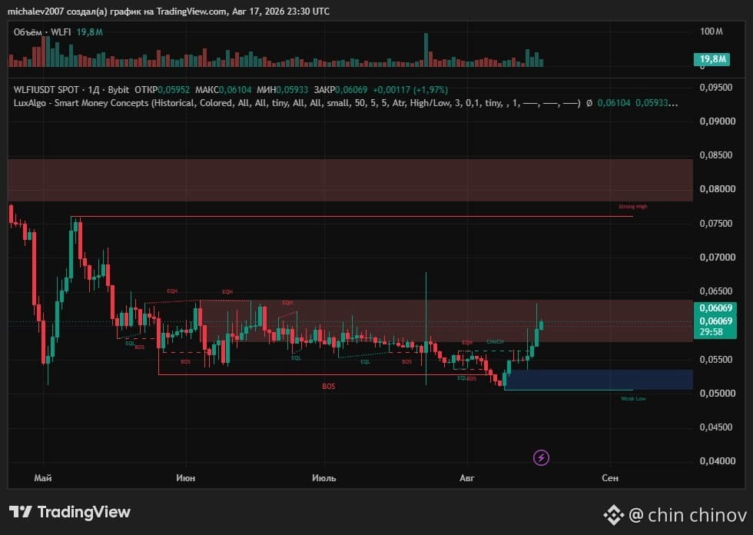Click the 0,06500 price axis label

coord(717,291)
